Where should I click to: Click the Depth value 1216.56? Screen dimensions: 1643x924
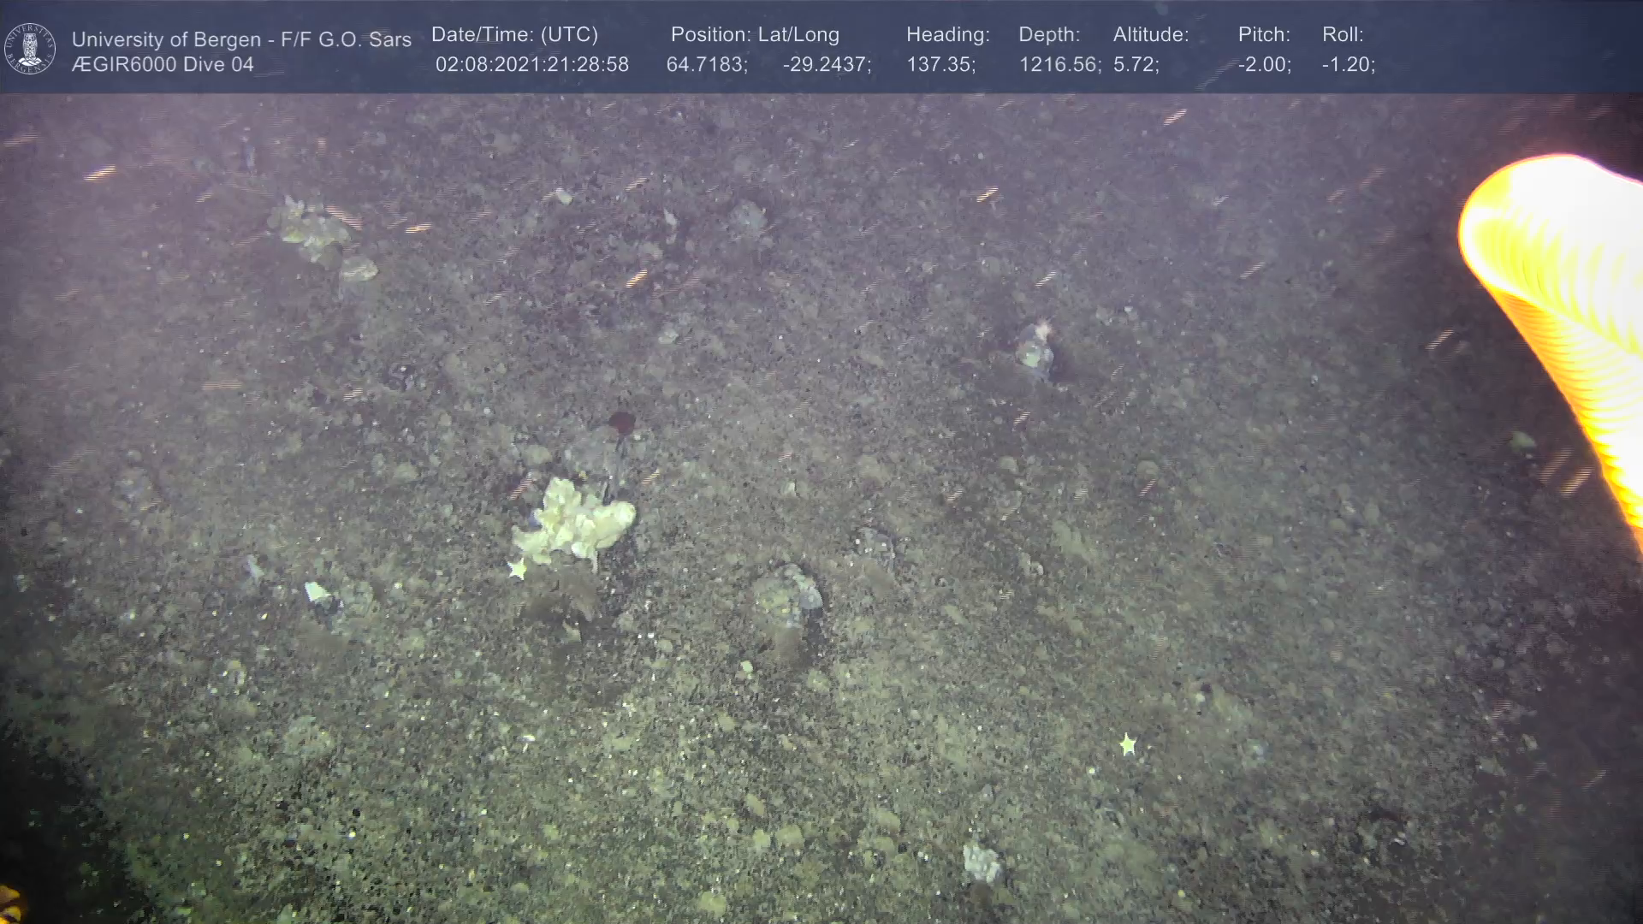(1059, 65)
